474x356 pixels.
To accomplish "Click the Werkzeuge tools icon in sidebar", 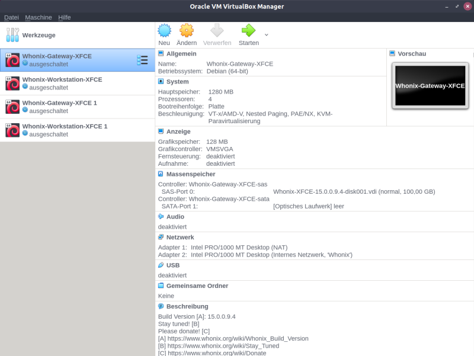I will [x=12, y=34].
